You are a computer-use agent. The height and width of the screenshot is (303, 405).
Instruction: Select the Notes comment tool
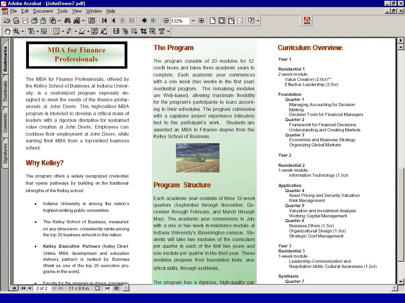pos(57,32)
